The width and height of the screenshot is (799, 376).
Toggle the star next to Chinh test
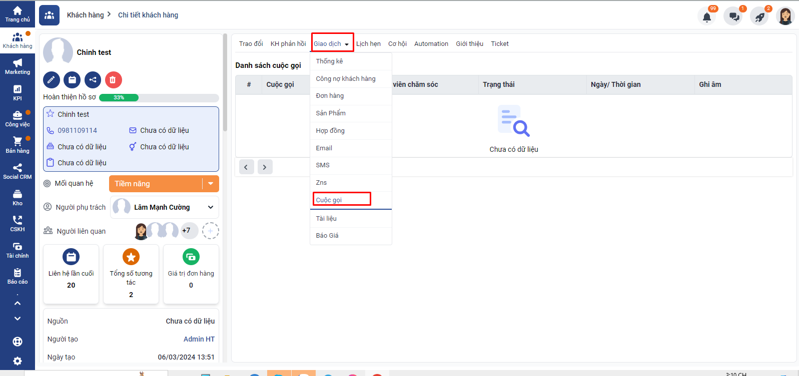coord(51,114)
